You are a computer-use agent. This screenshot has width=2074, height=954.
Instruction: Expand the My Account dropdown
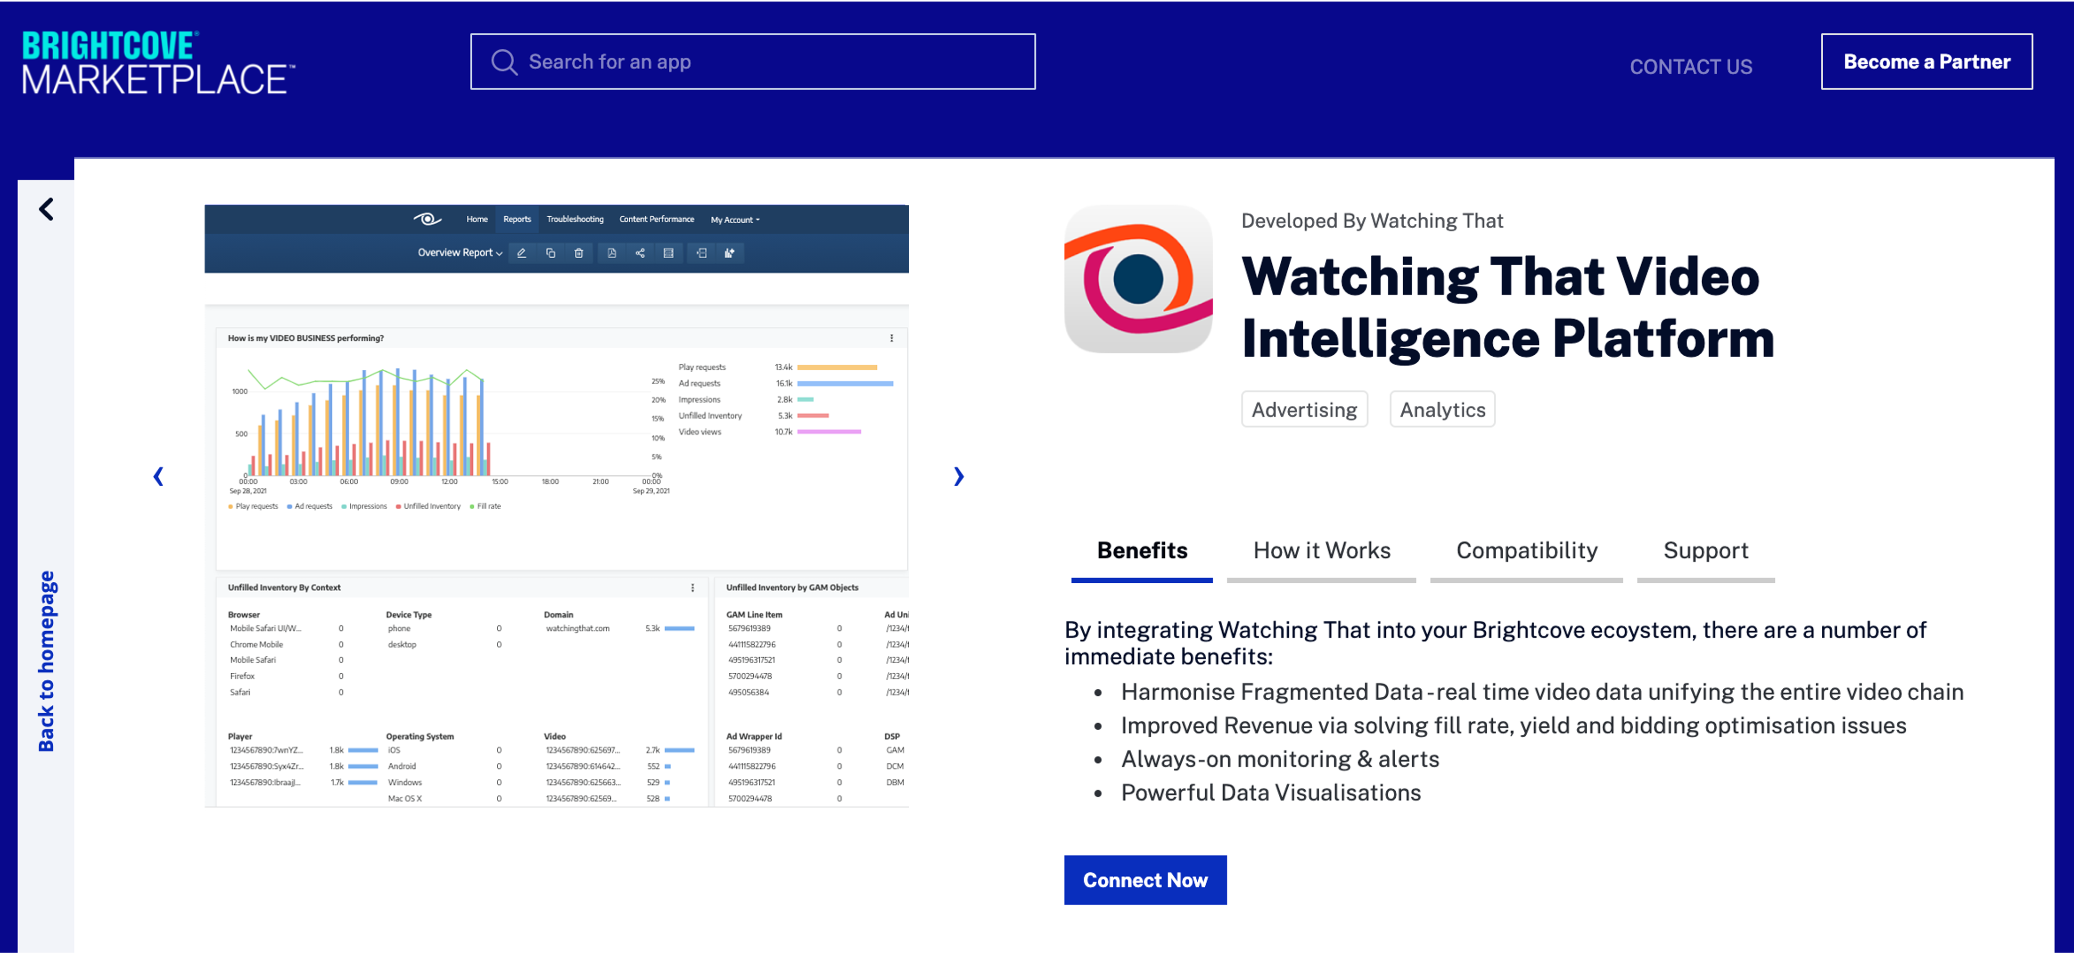[x=735, y=220]
